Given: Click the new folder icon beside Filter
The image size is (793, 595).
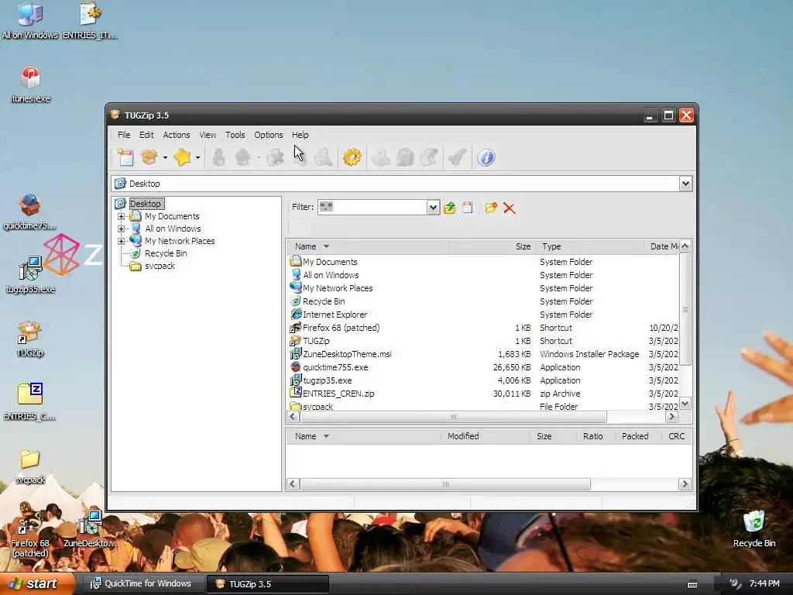Looking at the screenshot, I should point(490,208).
